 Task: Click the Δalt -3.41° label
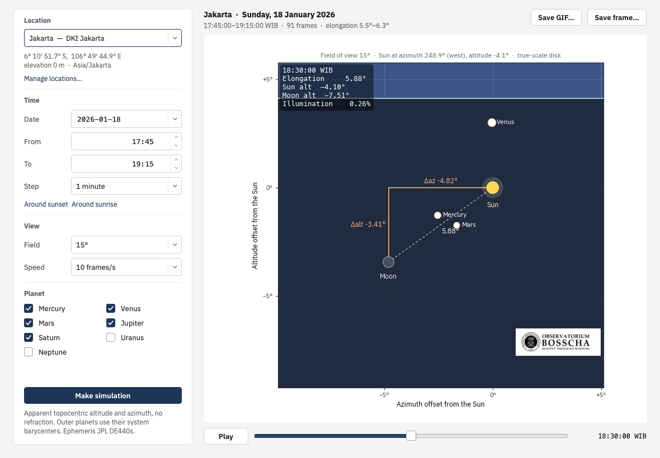click(368, 225)
